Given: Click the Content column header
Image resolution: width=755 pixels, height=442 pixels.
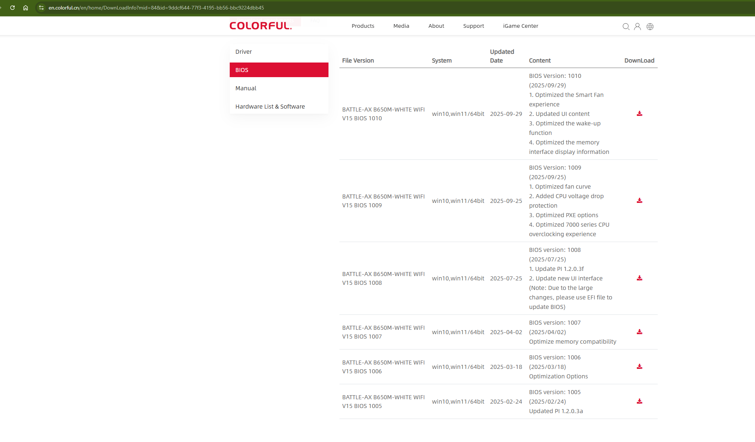Looking at the screenshot, I should (540, 61).
